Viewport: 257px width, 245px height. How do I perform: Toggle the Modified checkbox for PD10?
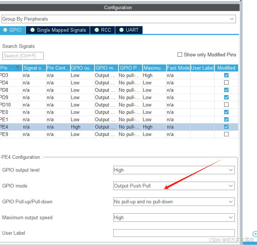pyautogui.click(x=226, y=105)
